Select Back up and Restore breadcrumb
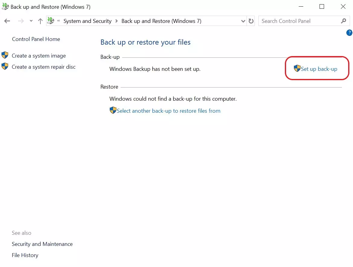This screenshot has height=267, width=353. [x=161, y=21]
